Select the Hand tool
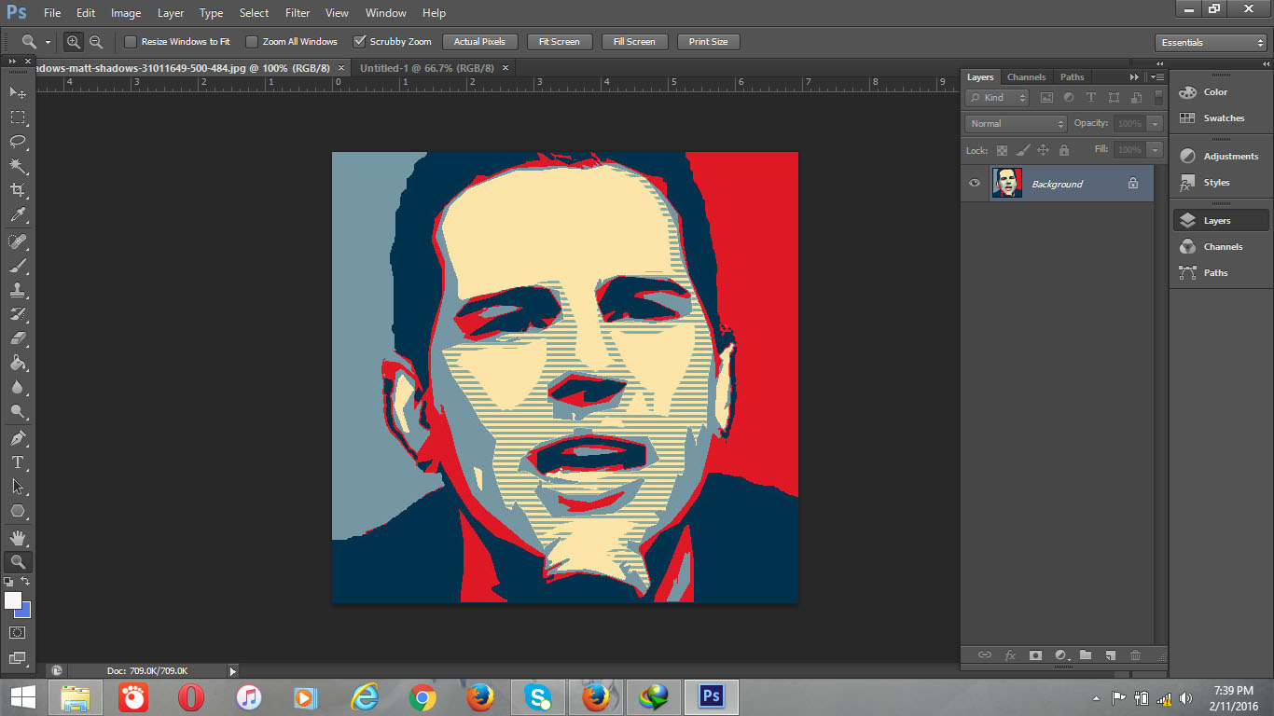 (x=18, y=538)
